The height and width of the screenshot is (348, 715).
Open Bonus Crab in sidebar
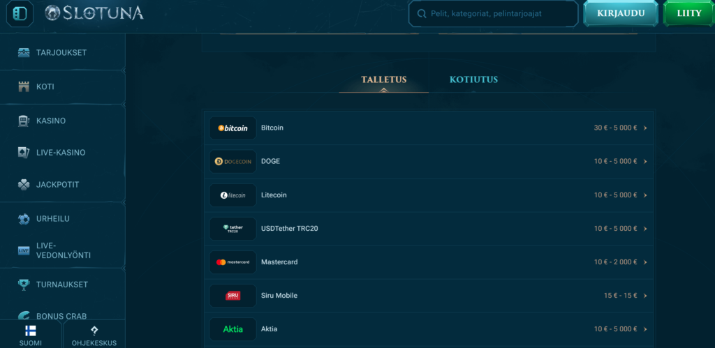61,316
